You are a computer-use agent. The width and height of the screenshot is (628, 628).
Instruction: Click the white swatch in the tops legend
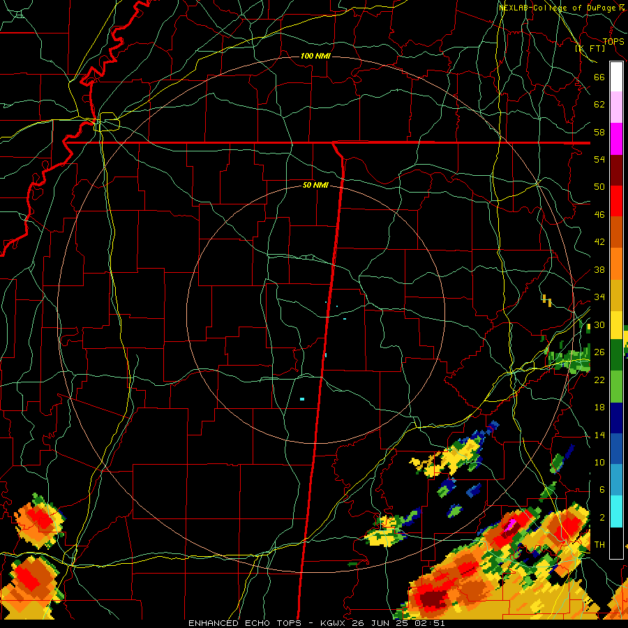pyautogui.click(x=616, y=77)
